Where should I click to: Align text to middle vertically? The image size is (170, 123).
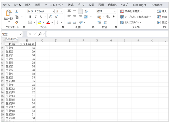click(75, 11)
